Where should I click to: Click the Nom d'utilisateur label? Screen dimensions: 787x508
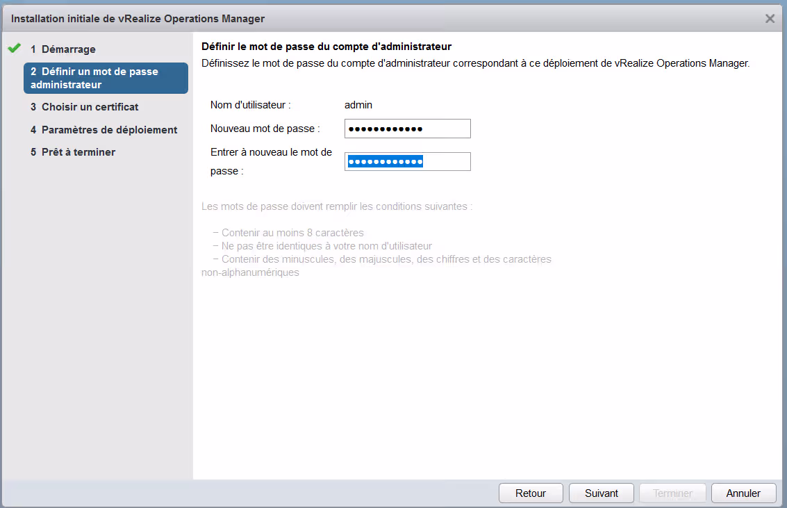(250, 105)
